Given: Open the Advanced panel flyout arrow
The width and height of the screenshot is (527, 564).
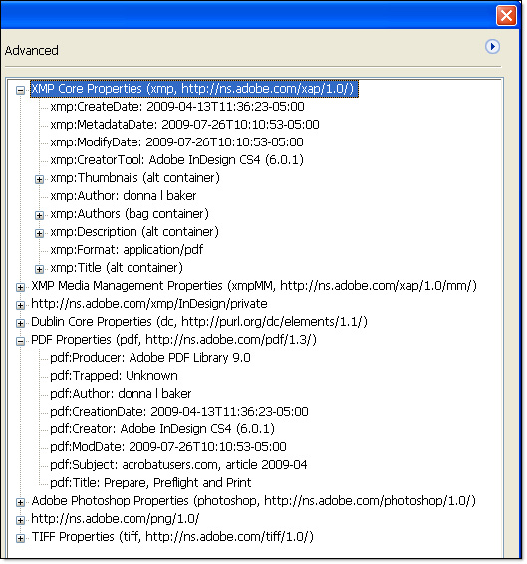Looking at the screenshot, I should pos(492,47).
